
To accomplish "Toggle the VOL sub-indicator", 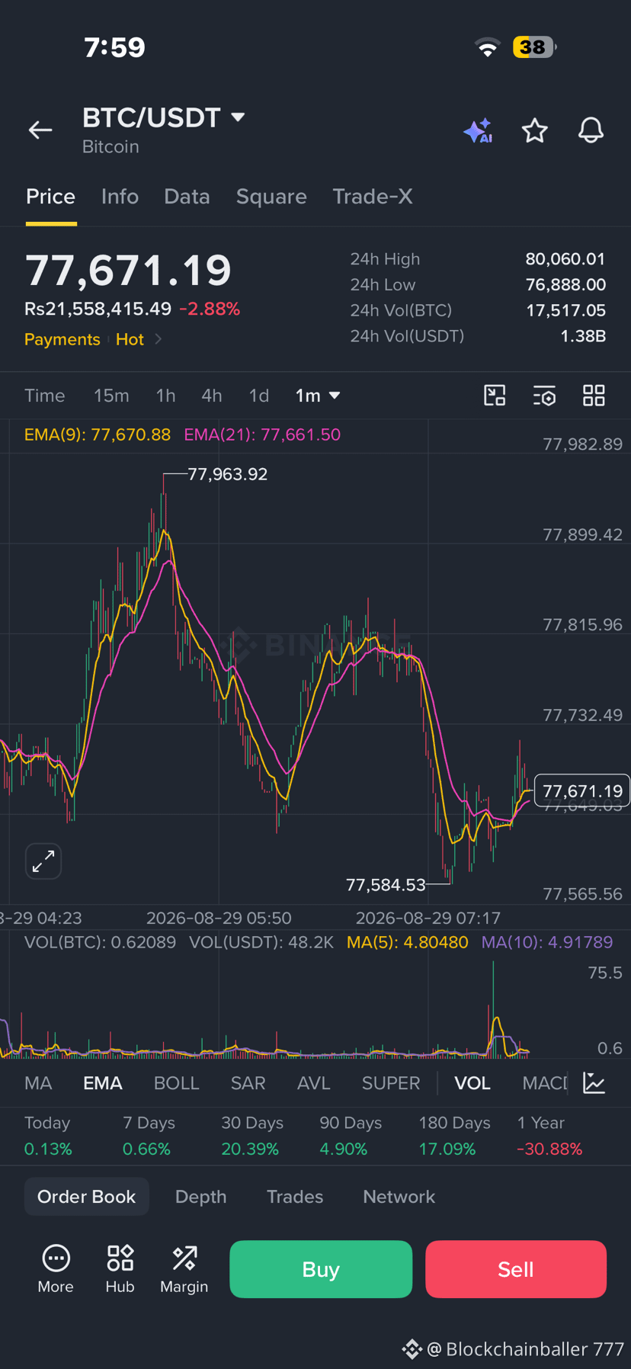I will tap(472, 1083).
